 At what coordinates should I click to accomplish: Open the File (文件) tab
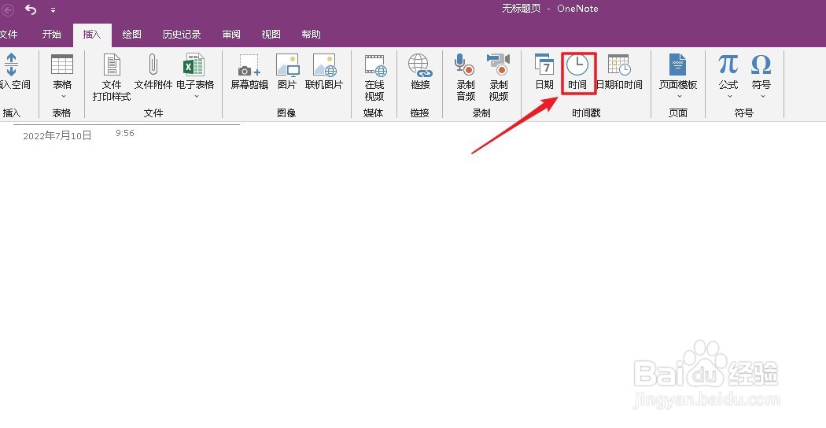(9, 35)
